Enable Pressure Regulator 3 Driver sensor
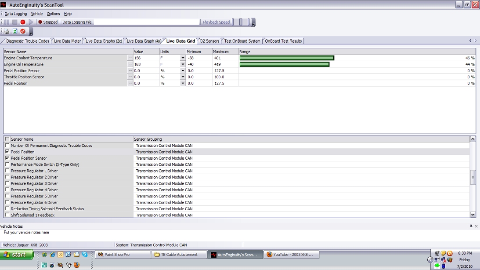 pos(7,183)
